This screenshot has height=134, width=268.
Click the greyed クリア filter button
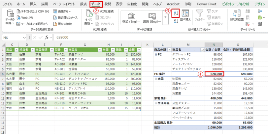click(x=212, y=12)
